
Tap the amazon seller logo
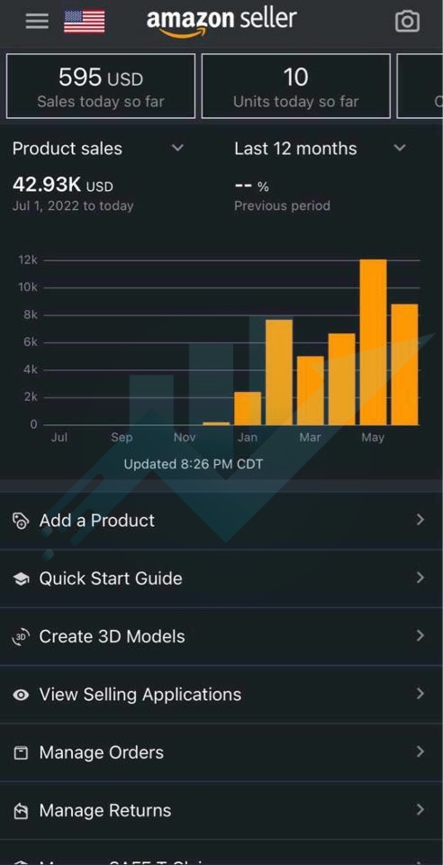pyautogui.click(x=221, y=22)
